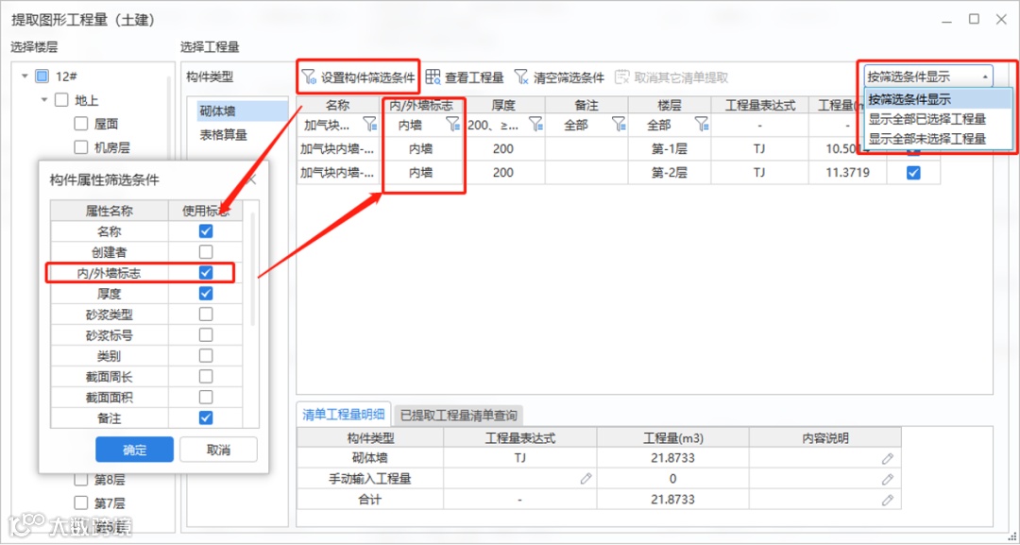Click 取消 in filter dialog
Image resolution: width=1020 pixels, height=545 pixels.
point(218,450)
